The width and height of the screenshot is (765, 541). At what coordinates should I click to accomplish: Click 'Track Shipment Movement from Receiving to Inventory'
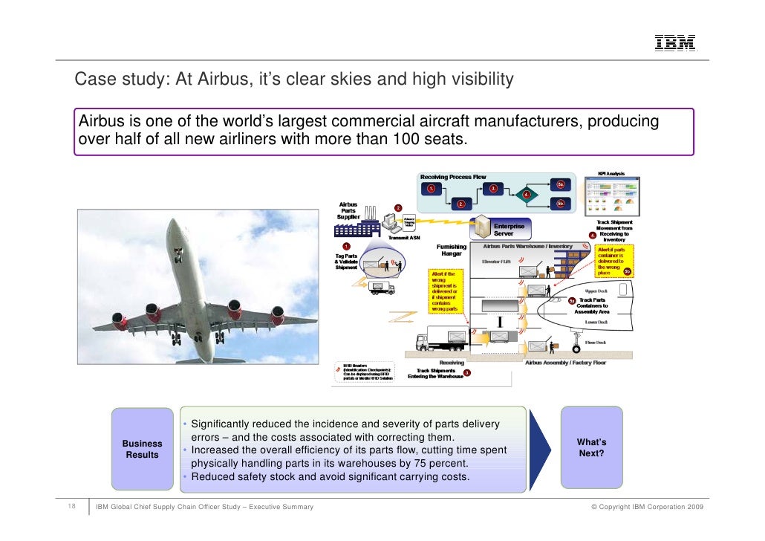pyautogui.click(x=614, y=231)
